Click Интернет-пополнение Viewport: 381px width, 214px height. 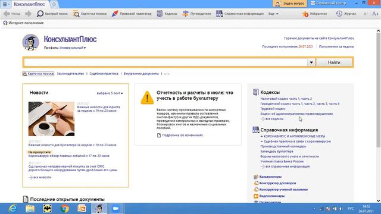pyautogui.click(x=23, y=23)
